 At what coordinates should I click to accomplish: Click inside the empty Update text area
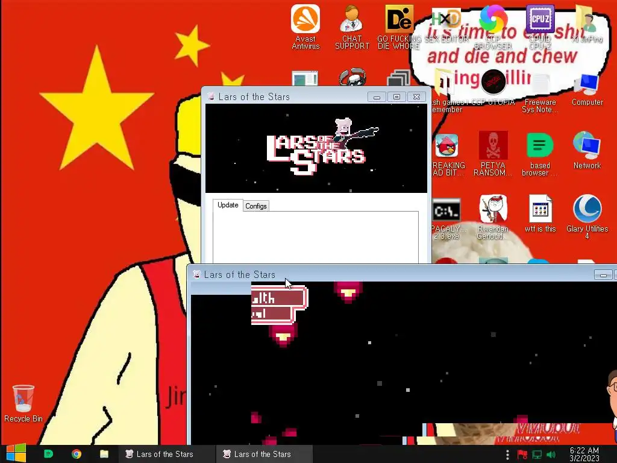click(316, 238)
